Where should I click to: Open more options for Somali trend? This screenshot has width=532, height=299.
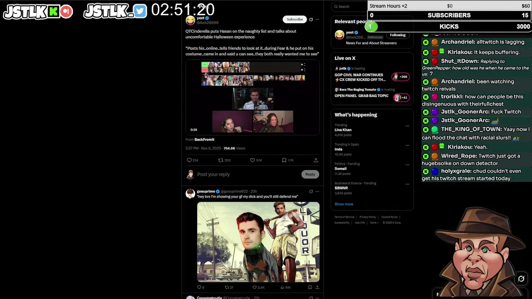407,164
